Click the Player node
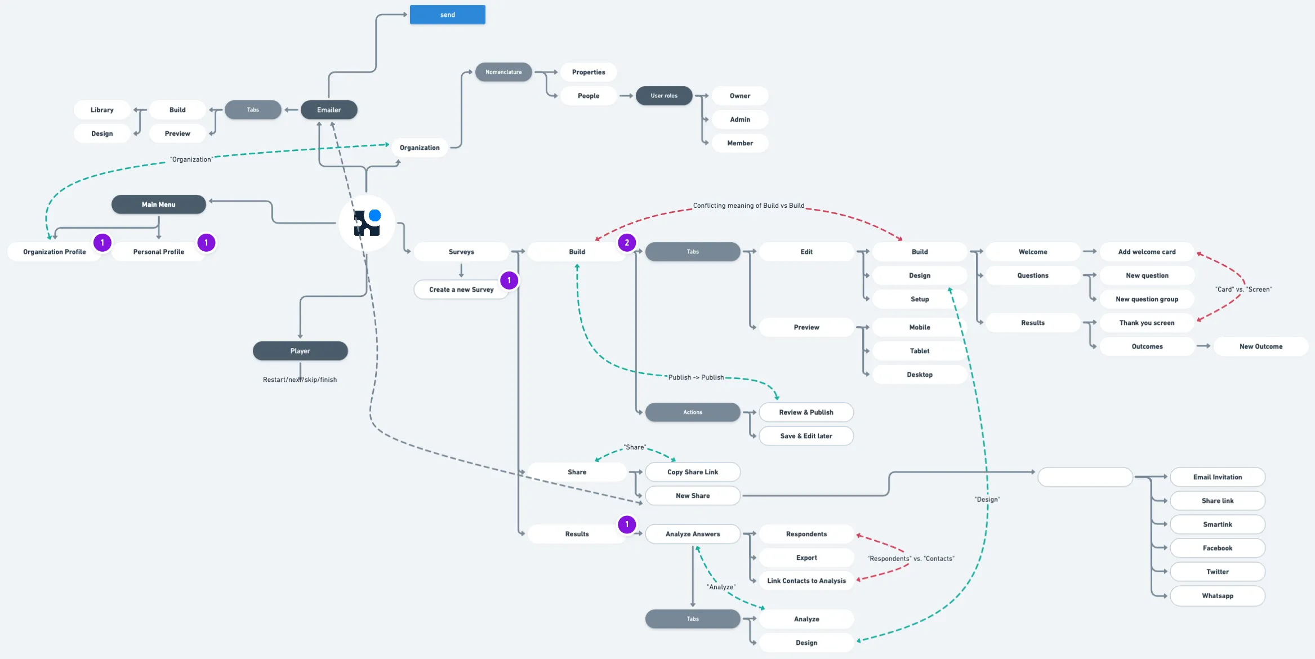The height and width of the screenshot is (659, 1315). tap(300, 351)
